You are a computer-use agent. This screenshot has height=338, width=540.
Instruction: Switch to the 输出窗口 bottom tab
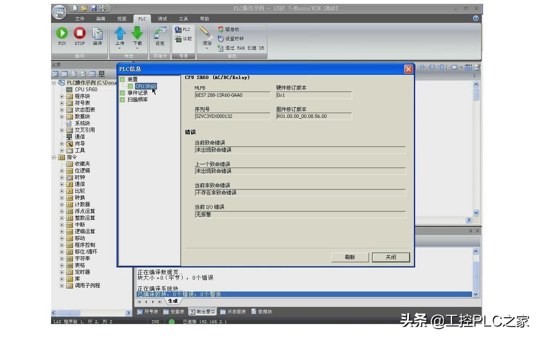point(202,312)
